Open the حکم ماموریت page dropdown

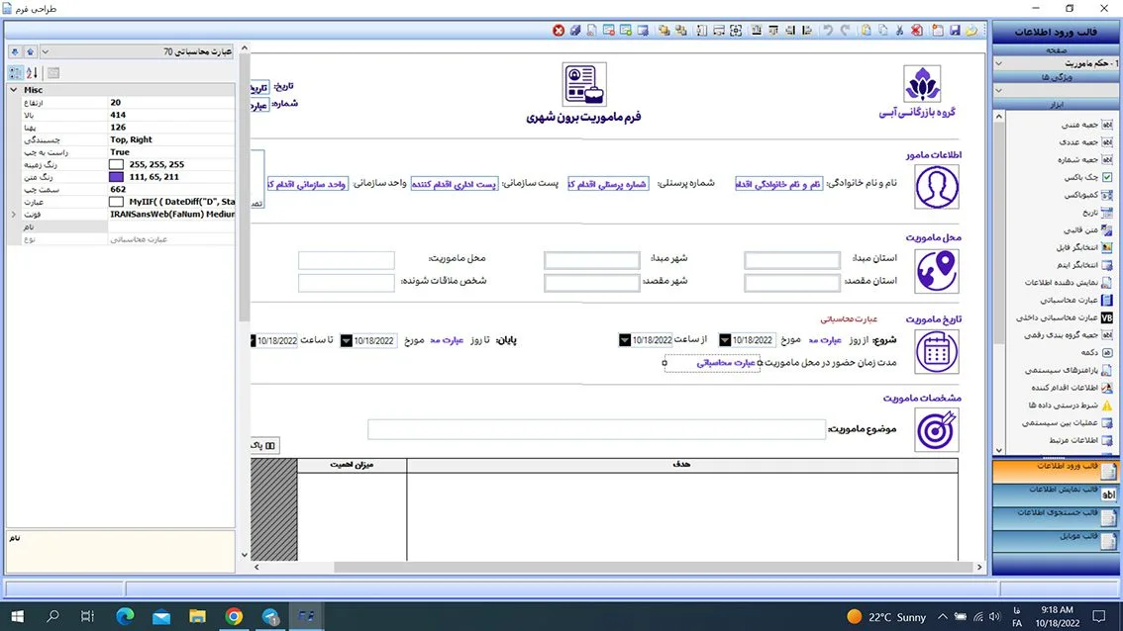[998, 64]
